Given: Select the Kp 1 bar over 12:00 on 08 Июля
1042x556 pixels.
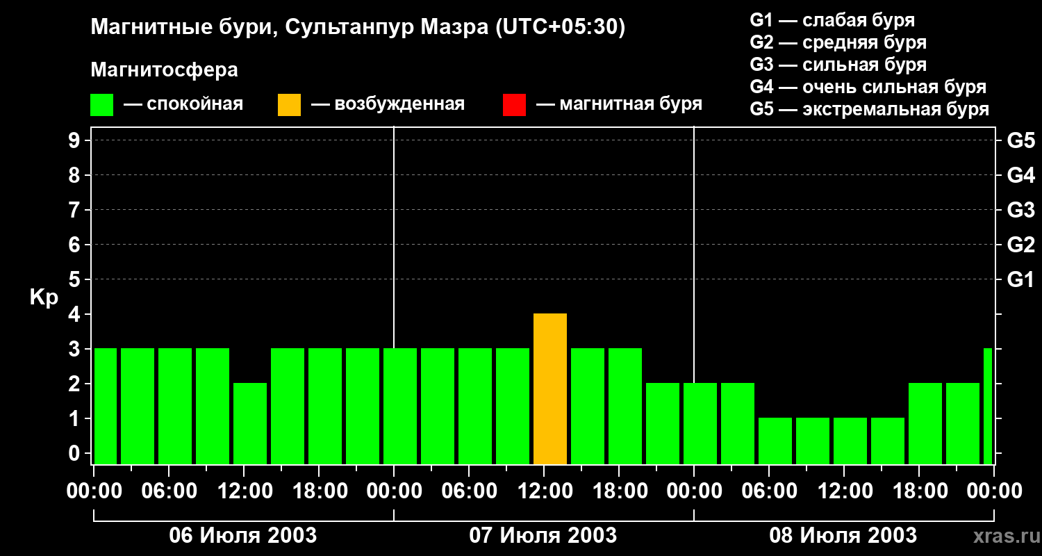Looking at the screenshot, I should pyautogui.click(x=850, y=441).
